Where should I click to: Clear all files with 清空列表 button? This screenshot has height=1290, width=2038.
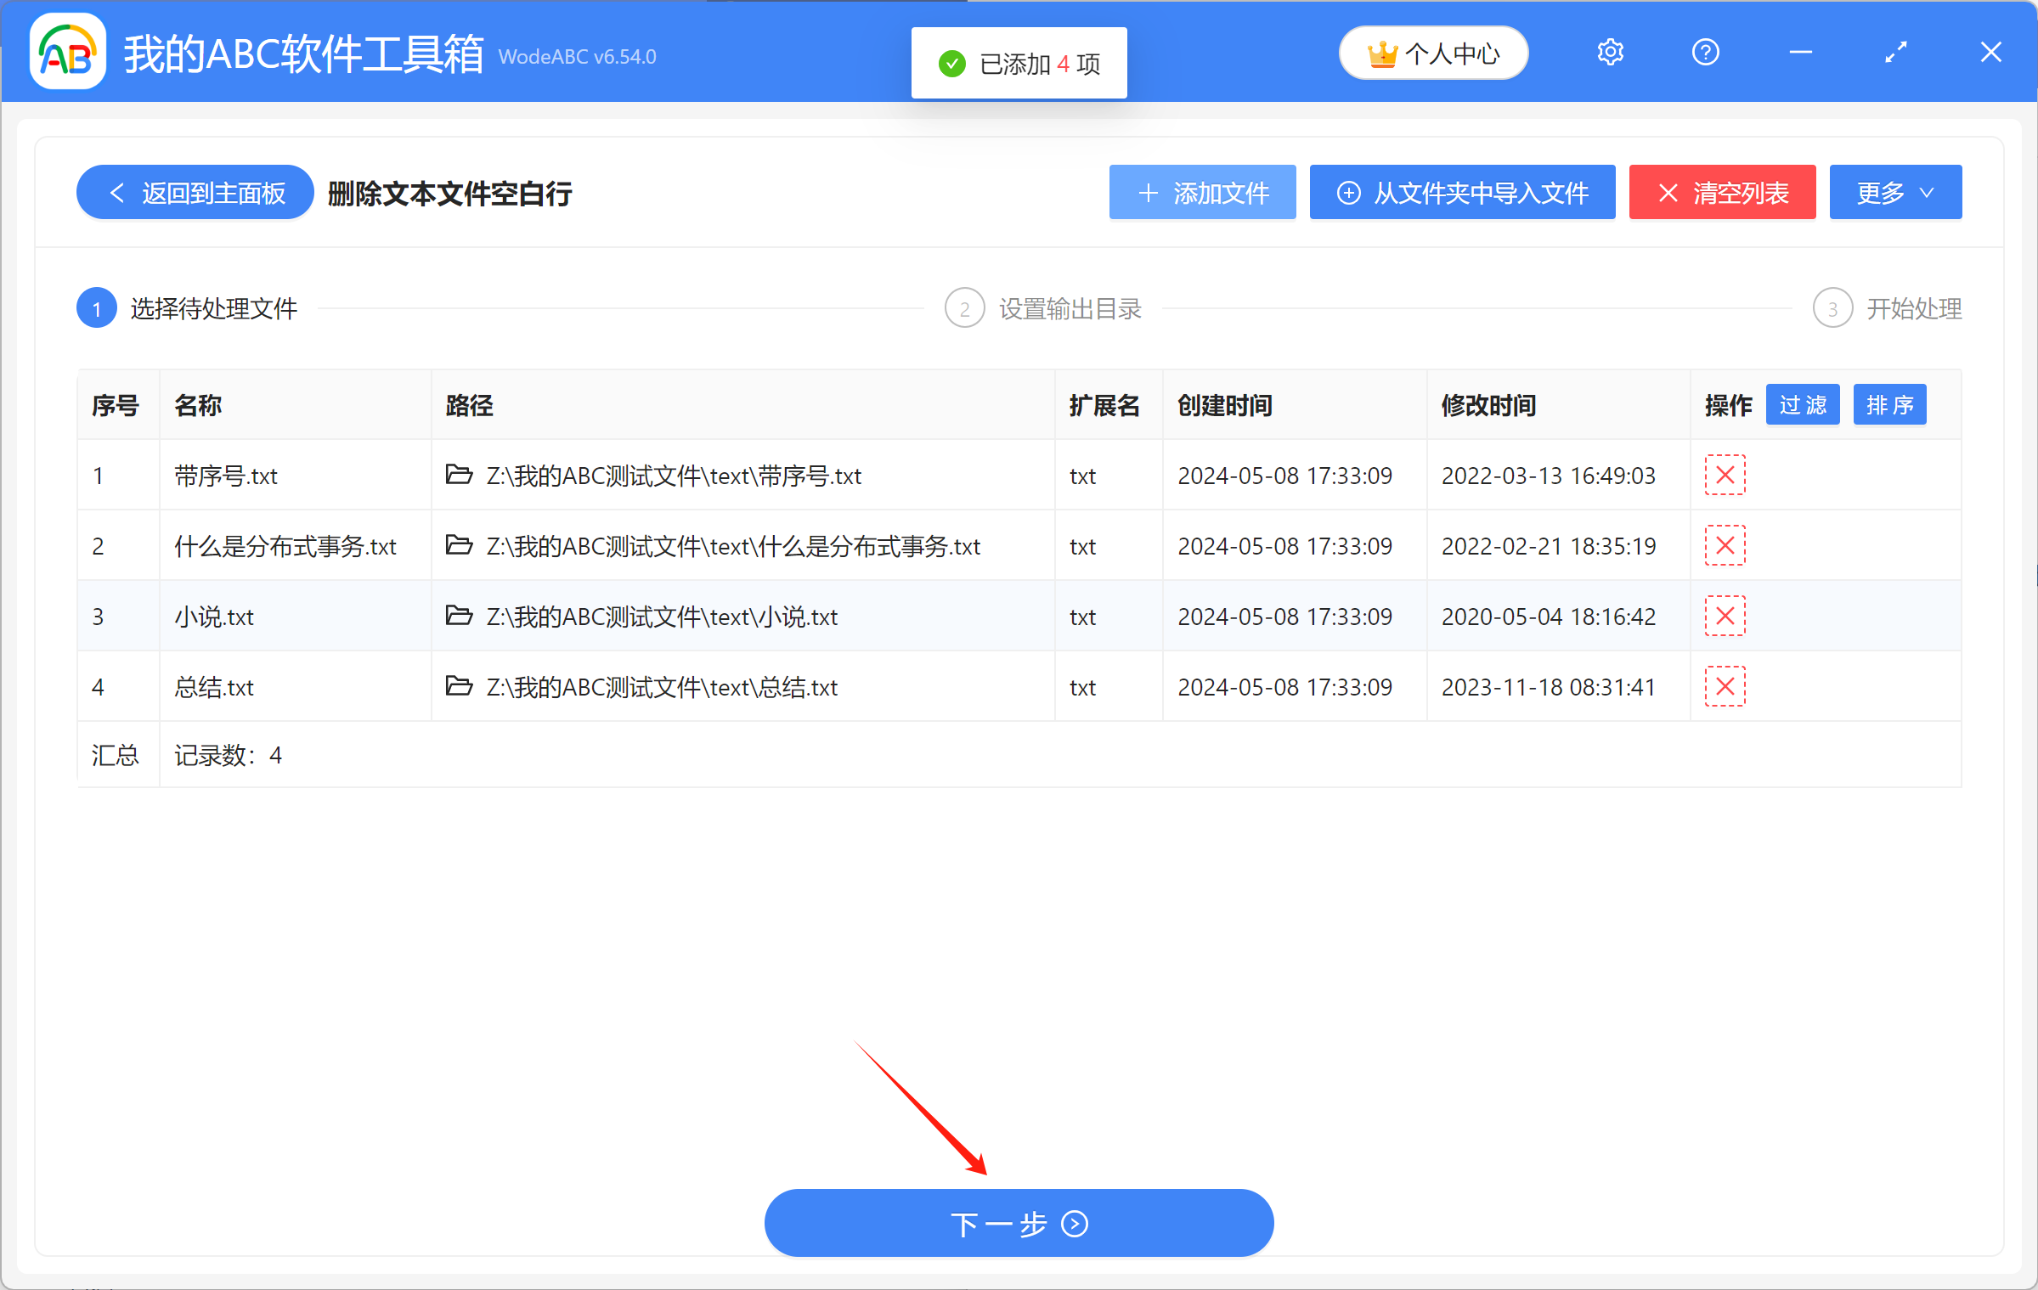click(1722, 192)
